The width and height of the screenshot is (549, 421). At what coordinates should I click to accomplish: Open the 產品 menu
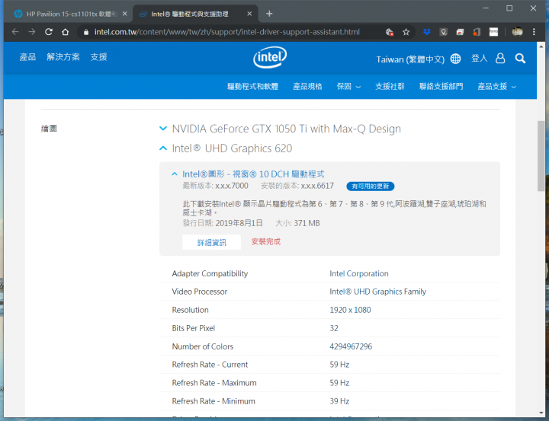coord(27,57)
